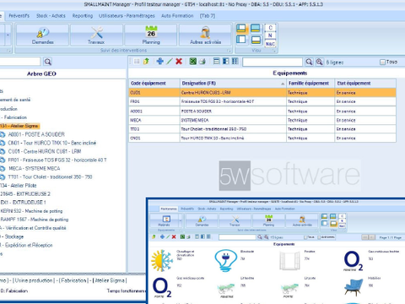Viewport: 405px width, 304px height.
Task: Select Vérification et Contrôle qualité tree node
Action: [33, 228]
